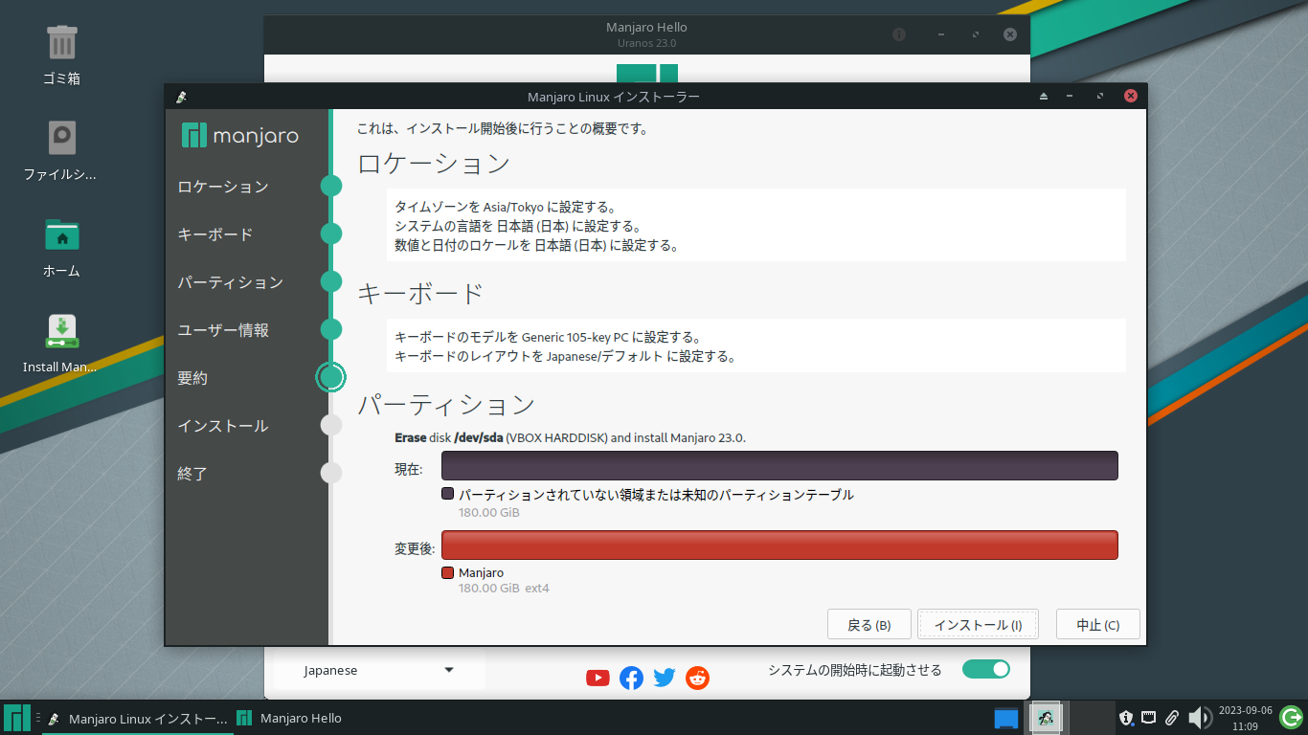Click the installer titlebar keep-above arrow icon
This screenshot has width=1308, height=735.
[x=1044, y=97]
